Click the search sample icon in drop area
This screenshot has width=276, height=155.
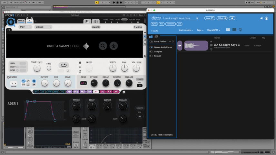pyautogui.click(x=103, y=46)
